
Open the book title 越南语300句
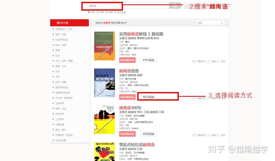point(130,108)
